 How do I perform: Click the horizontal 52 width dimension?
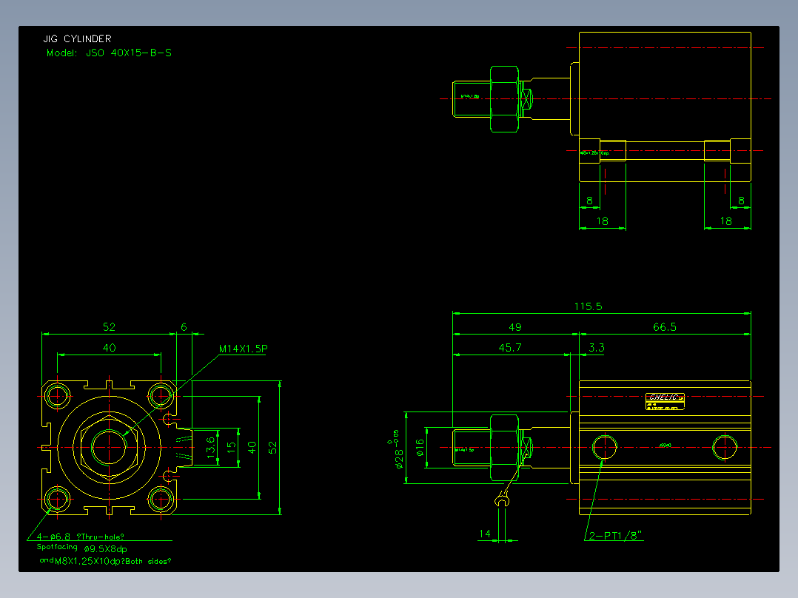coord(109,326)
